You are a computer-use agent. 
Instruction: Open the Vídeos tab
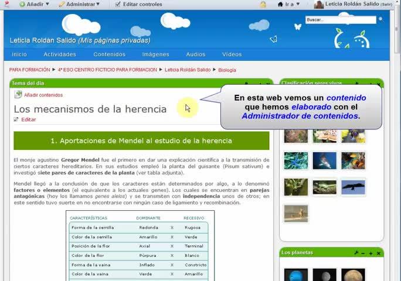tap(232, 54)
